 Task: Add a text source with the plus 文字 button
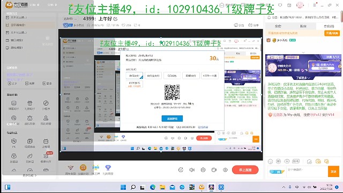click(x=12, y=84)
